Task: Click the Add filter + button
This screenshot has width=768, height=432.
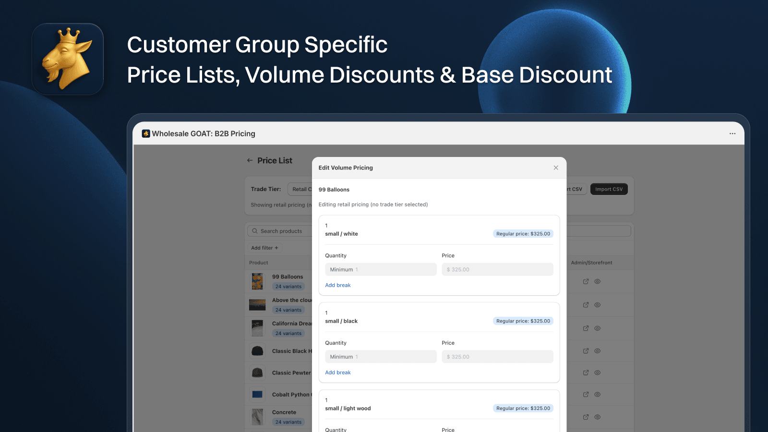Action: [264, 248]
